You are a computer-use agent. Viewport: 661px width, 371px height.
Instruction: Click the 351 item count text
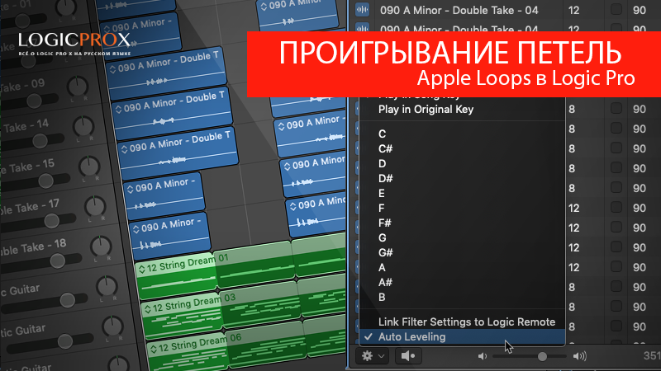click(652, 356)
